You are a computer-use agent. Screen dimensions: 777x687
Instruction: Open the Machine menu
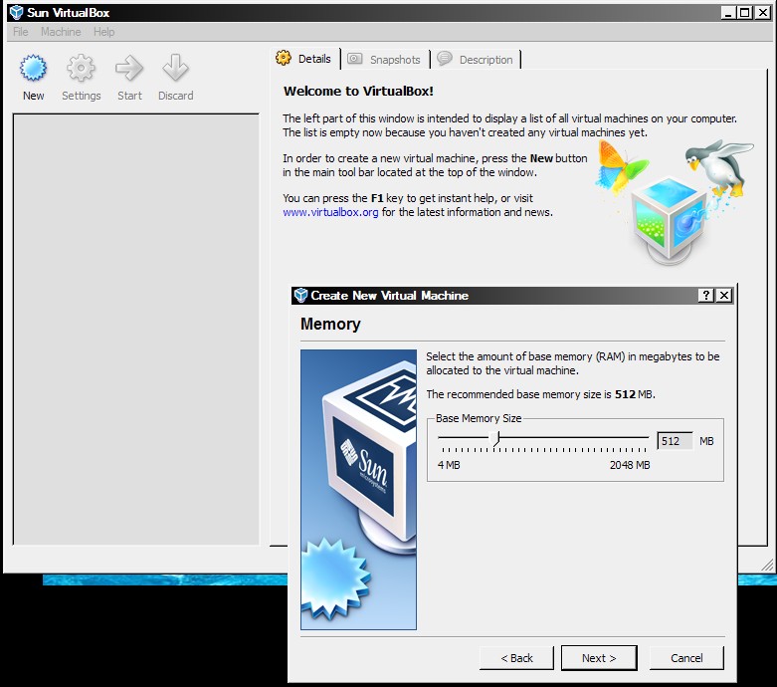point(61,32)
